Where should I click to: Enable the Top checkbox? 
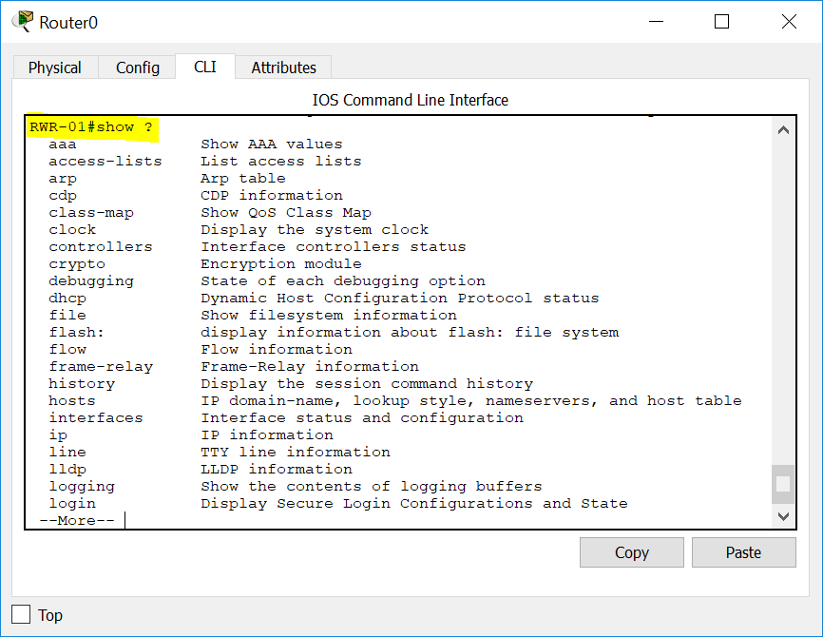(20, 614)
